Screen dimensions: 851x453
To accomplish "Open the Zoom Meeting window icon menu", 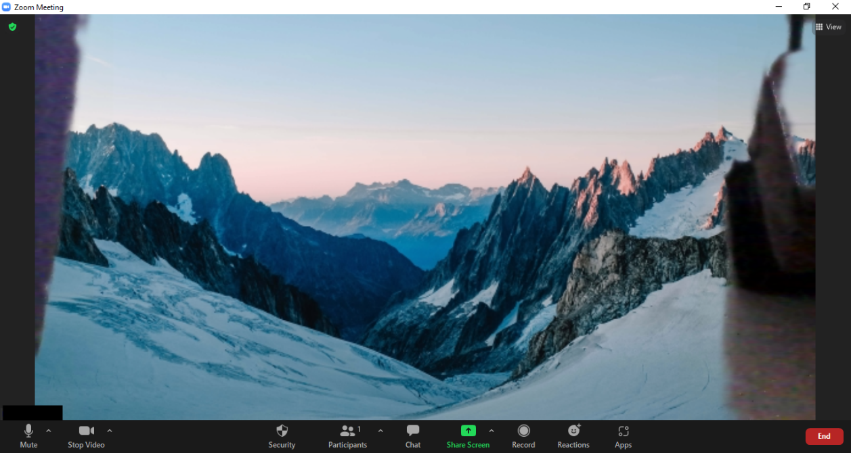I will point(6,7).
